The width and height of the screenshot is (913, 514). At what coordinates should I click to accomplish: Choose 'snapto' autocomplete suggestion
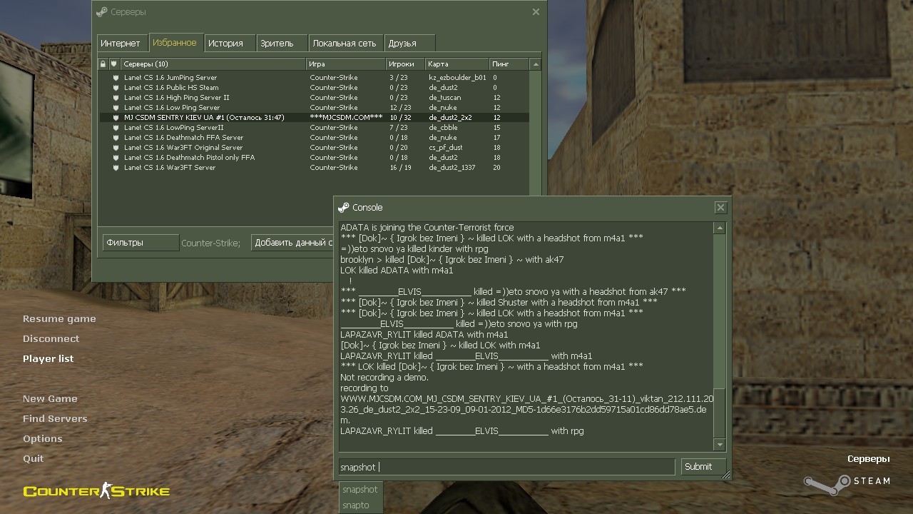click(356, 505)
